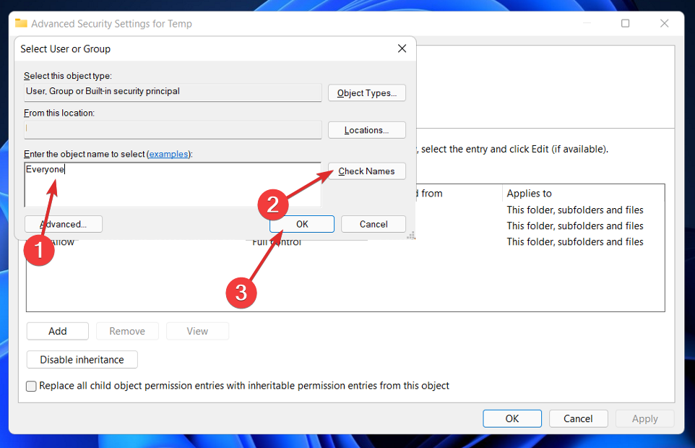695x448 pixels.
Task: Click the Object Types... button
Action: [366, 93]
